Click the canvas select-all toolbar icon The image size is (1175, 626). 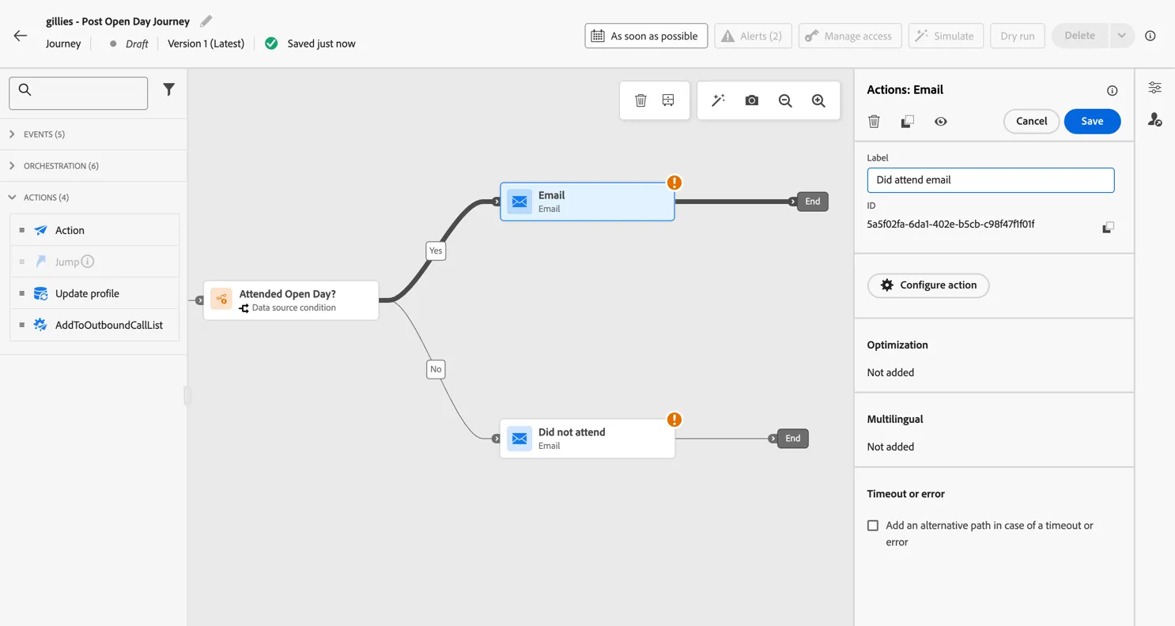668,100
